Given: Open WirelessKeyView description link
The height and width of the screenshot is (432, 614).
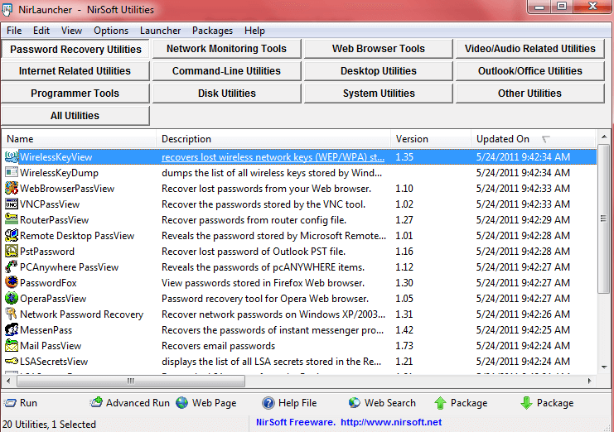Looking at the screenshot, I should pos(273,157).
